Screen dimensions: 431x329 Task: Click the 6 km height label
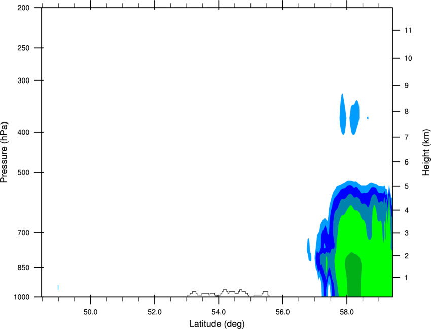[407, 162]
